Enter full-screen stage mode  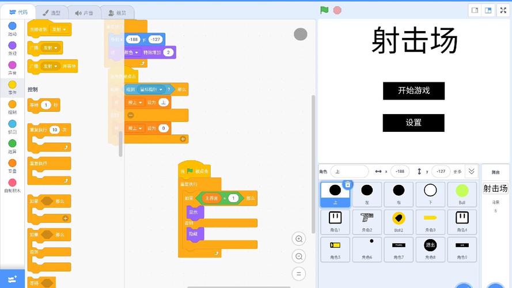[503, 10]
